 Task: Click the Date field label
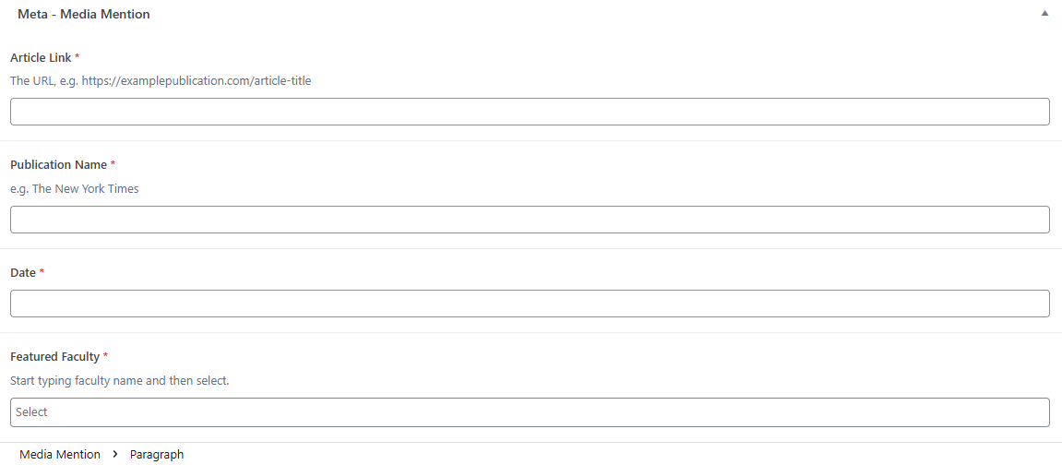[x=23, y=273]
